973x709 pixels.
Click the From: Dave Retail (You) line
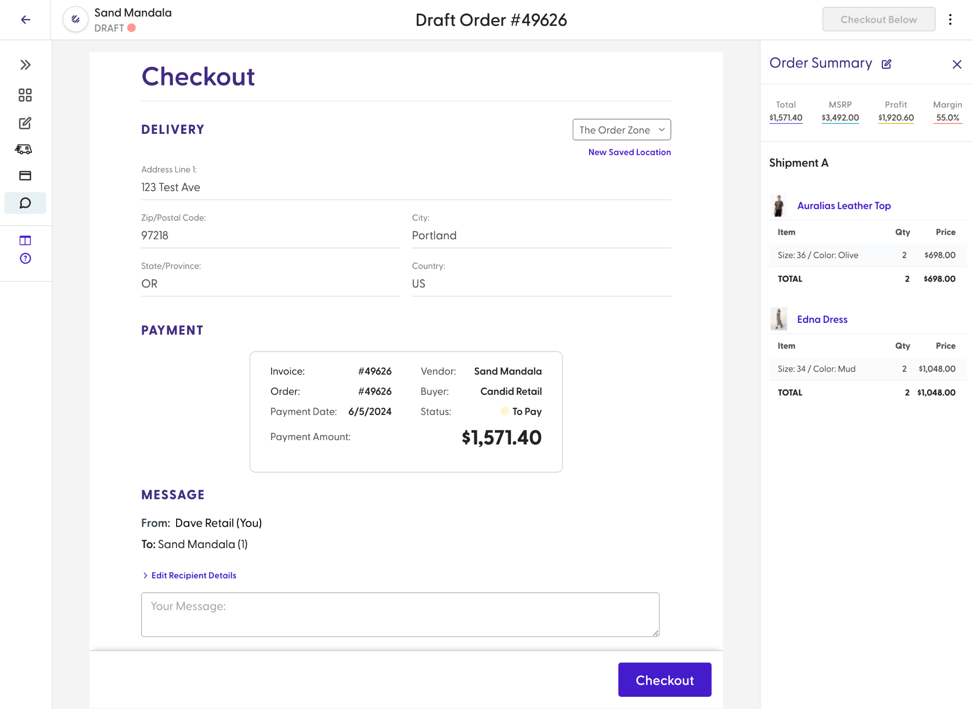(x=201, y=523)
